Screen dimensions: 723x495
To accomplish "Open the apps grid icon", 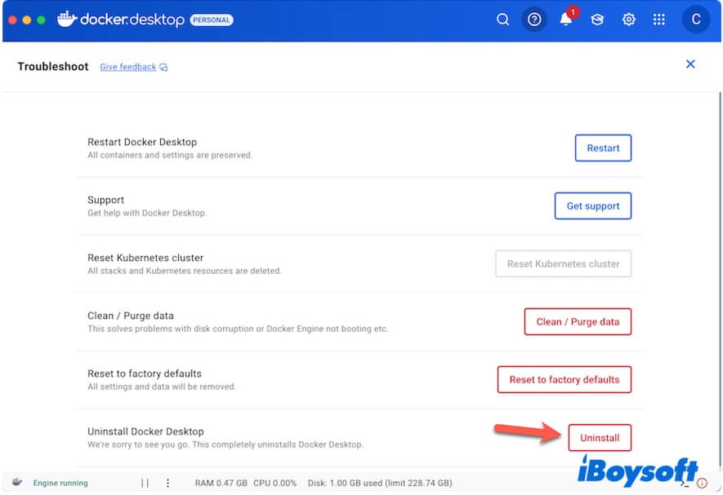I will click(659, 20).
